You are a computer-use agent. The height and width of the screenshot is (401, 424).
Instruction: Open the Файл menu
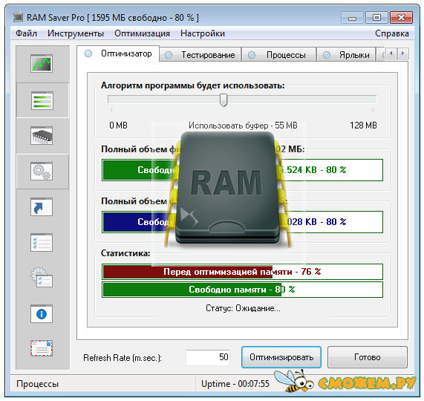tap(26, 33)
